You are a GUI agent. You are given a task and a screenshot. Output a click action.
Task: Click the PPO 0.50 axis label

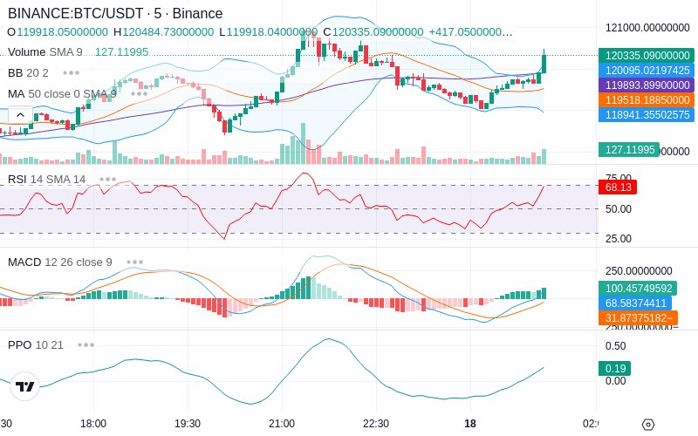616,345
